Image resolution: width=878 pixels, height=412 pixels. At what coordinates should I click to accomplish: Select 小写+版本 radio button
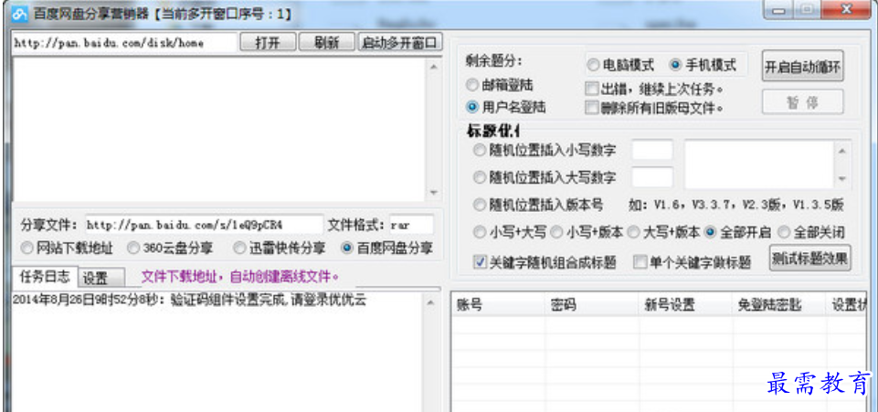[587, 232]
